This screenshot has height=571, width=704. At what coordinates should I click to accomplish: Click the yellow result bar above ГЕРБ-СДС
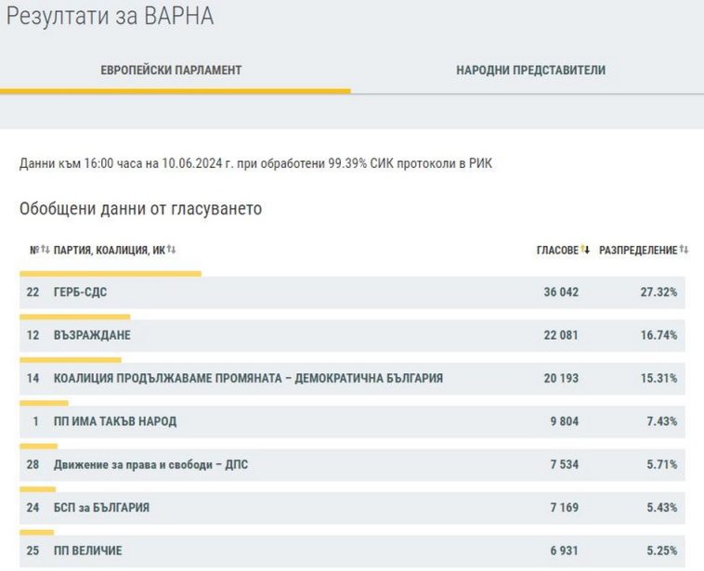[111, 274]
